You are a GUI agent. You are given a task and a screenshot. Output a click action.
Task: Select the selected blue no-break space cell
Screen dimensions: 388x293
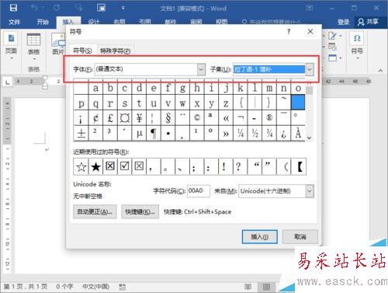coord(298,103)
